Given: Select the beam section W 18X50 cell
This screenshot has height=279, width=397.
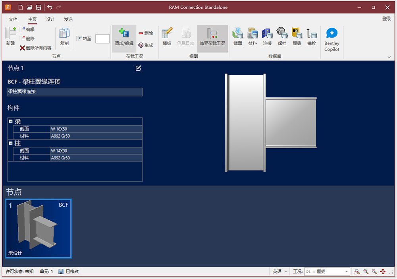Looking at the screenshot, I should coord(96,129).
